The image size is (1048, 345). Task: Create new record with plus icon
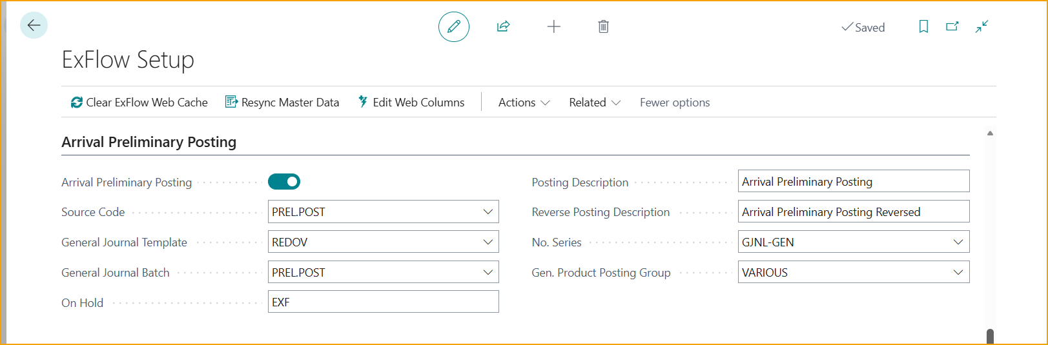tap(554, 26)
